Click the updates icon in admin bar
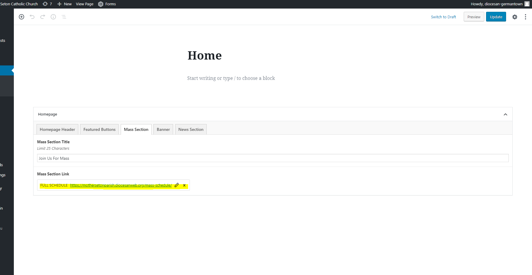 click(x=47, y=4)
